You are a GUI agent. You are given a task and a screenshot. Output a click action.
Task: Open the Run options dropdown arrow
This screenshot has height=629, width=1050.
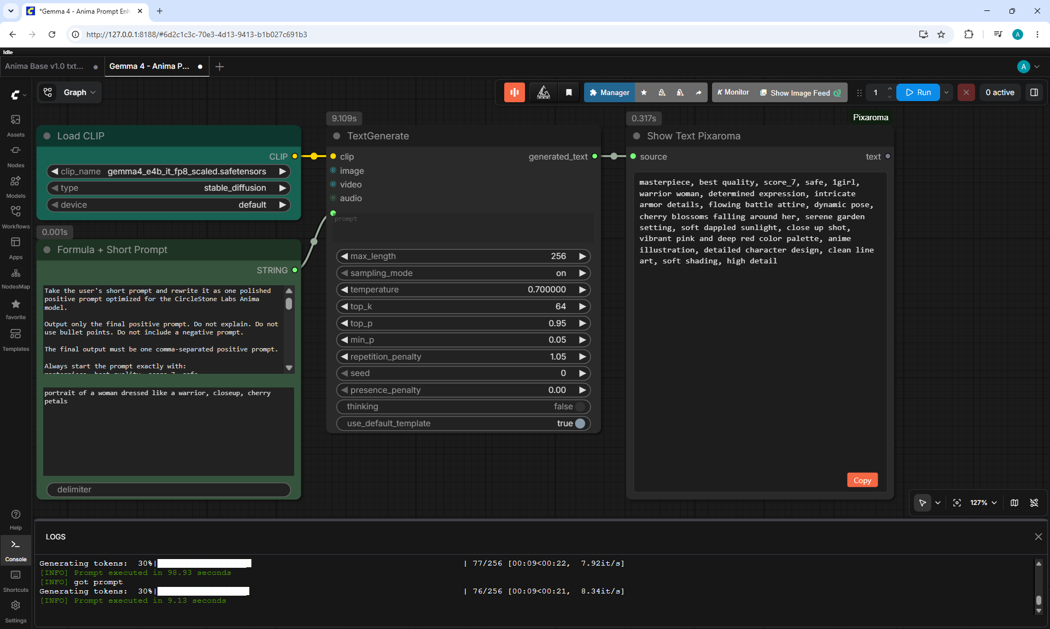pos(946,92)
